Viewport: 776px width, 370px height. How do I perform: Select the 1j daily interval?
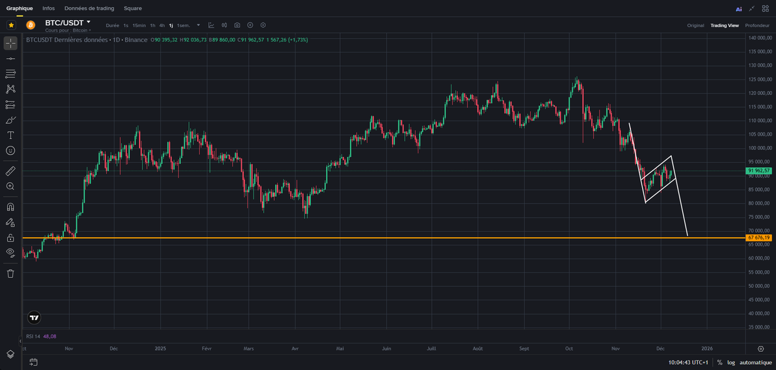click(171, 25)
